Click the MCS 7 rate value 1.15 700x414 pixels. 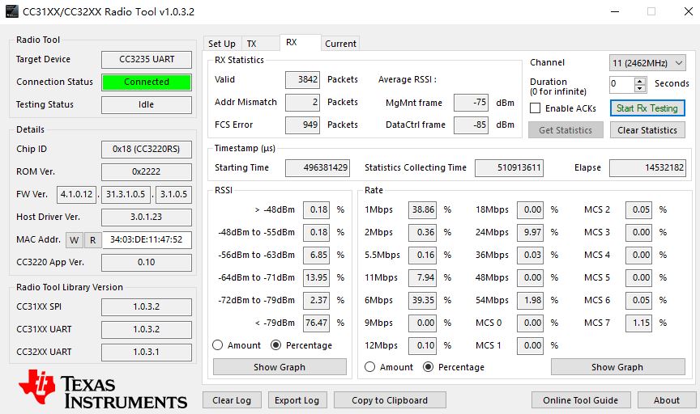[x=639, y=323]
